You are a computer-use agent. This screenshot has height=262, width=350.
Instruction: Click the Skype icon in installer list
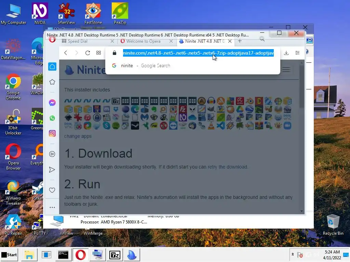tap(107, 126)
